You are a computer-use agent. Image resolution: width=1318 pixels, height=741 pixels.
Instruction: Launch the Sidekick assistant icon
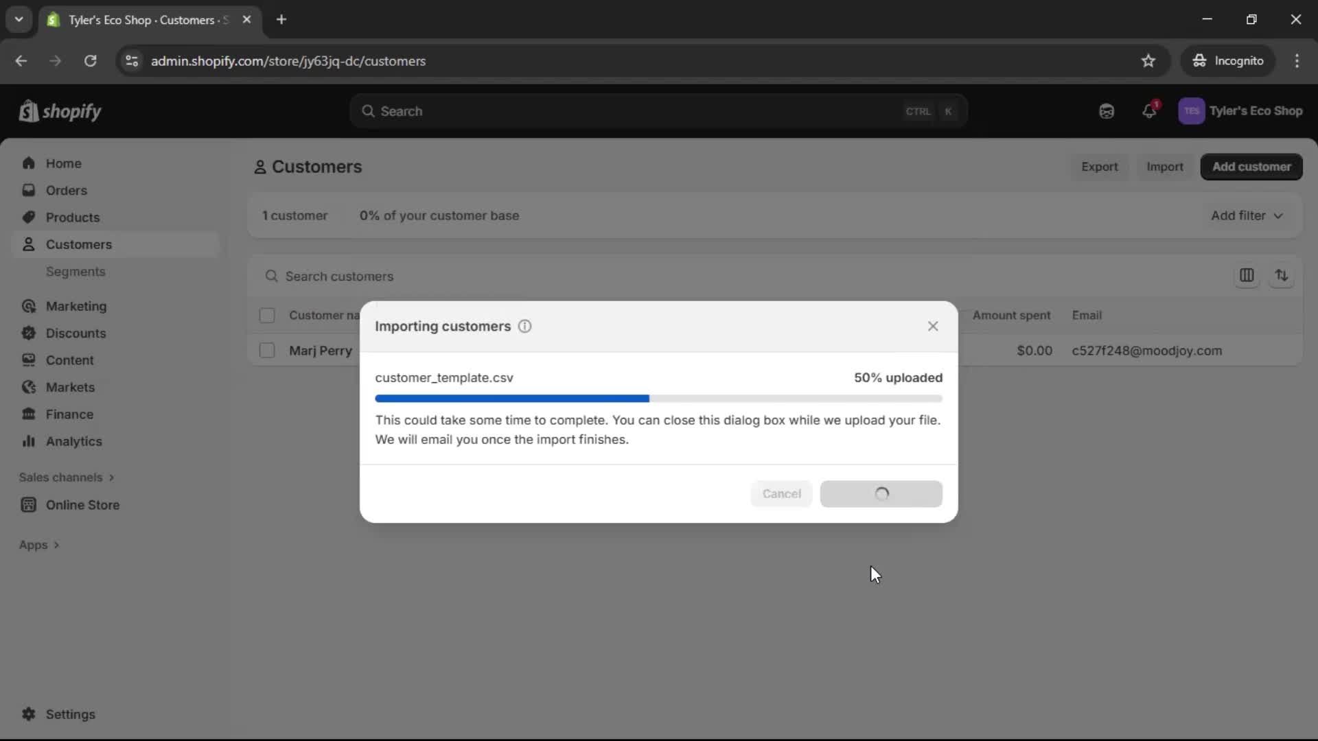[1106, 110]
